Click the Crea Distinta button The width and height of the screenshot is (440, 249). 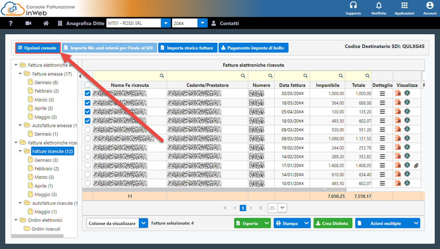(x=333, y=223)
